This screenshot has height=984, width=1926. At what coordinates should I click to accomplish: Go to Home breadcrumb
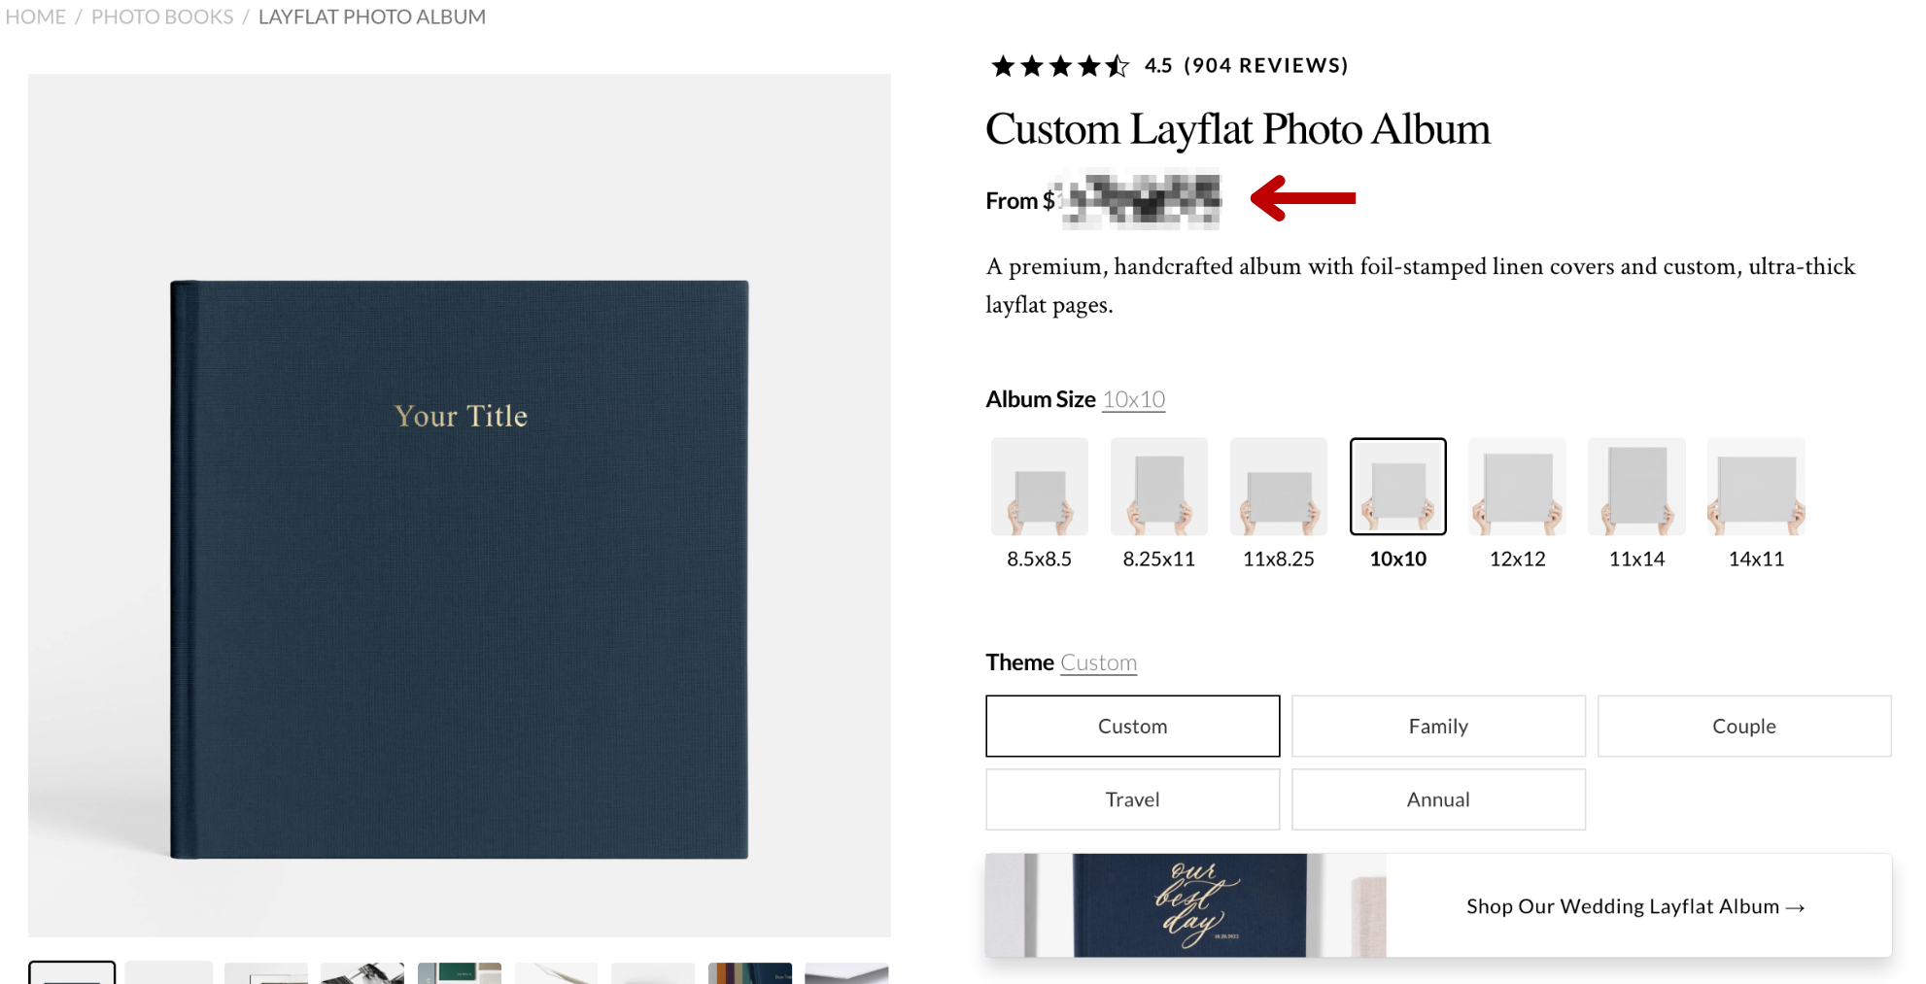pos(36,17)
